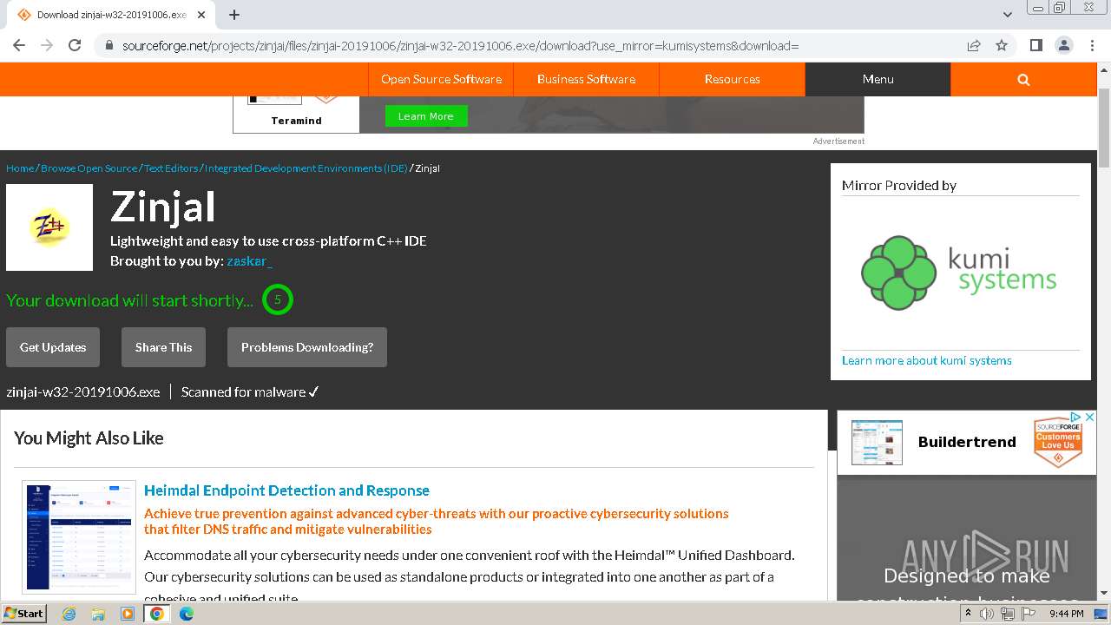Viewport: 1111px width, 625px height.
Task: Open Microsoft Edge from taskbar
Action: click(187, 614)
